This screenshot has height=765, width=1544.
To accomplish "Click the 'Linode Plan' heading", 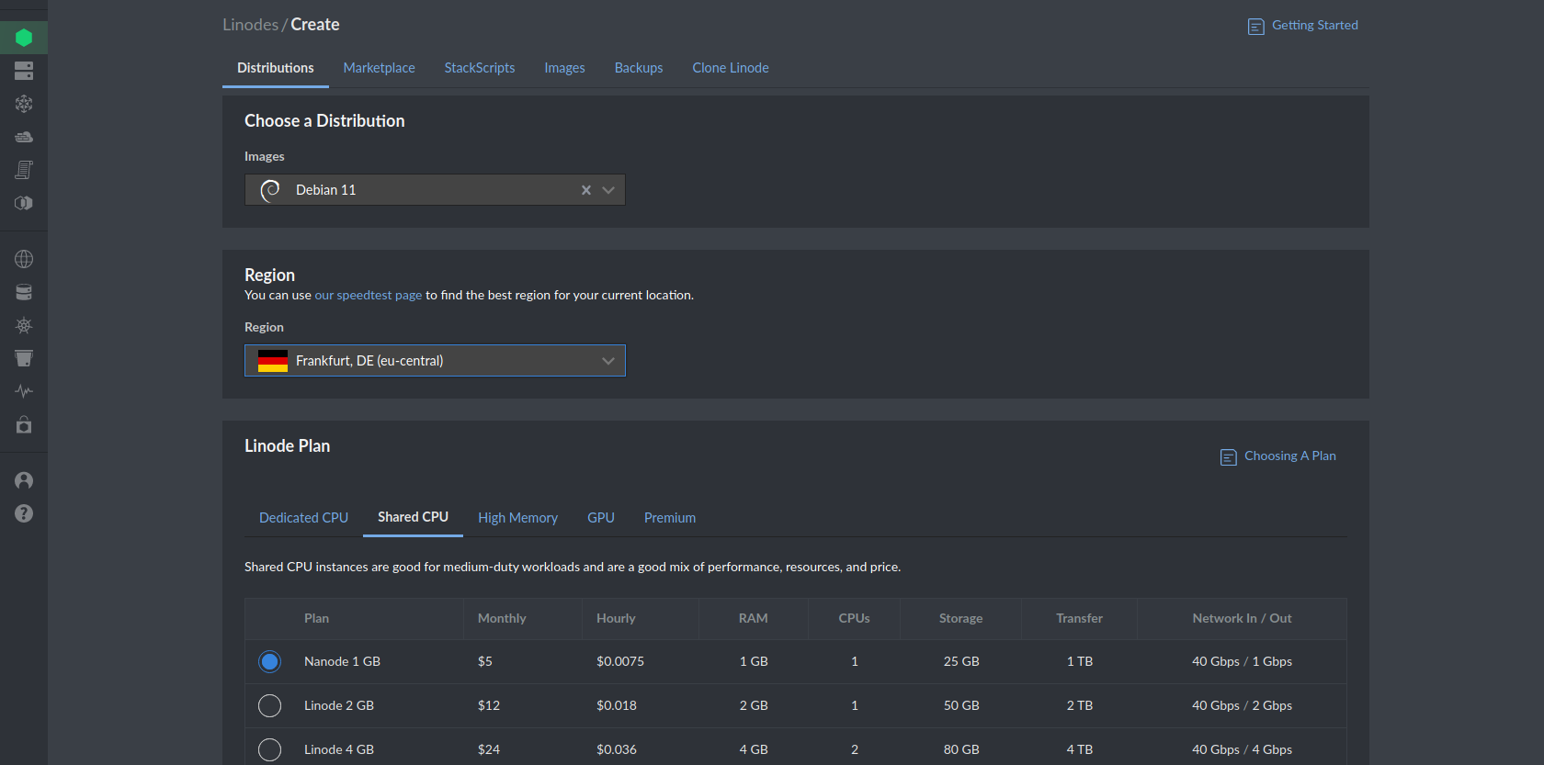I will [x=287, y=446].
